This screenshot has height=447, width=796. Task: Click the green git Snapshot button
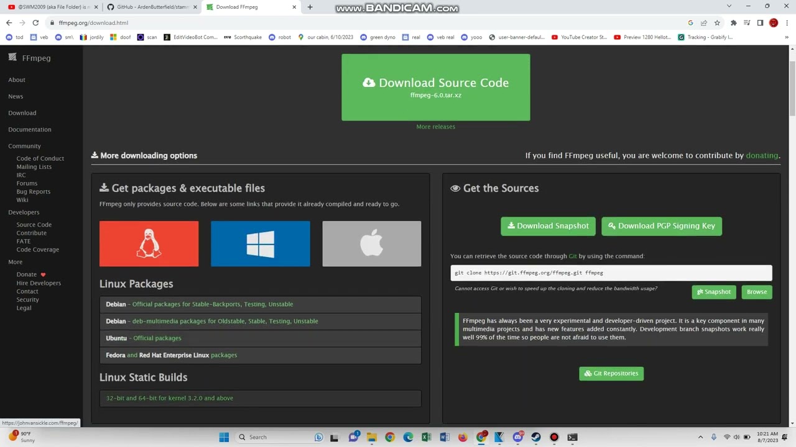(714, 292)
